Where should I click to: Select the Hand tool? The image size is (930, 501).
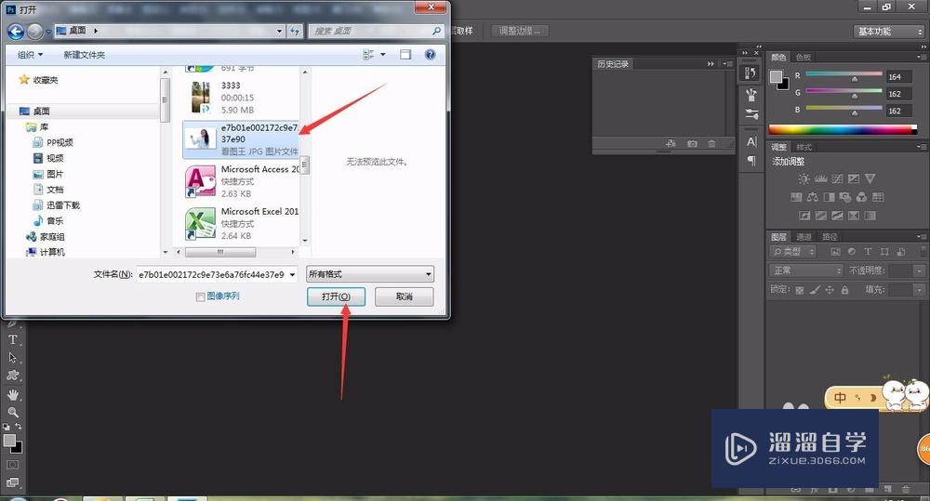click(12, 394)
